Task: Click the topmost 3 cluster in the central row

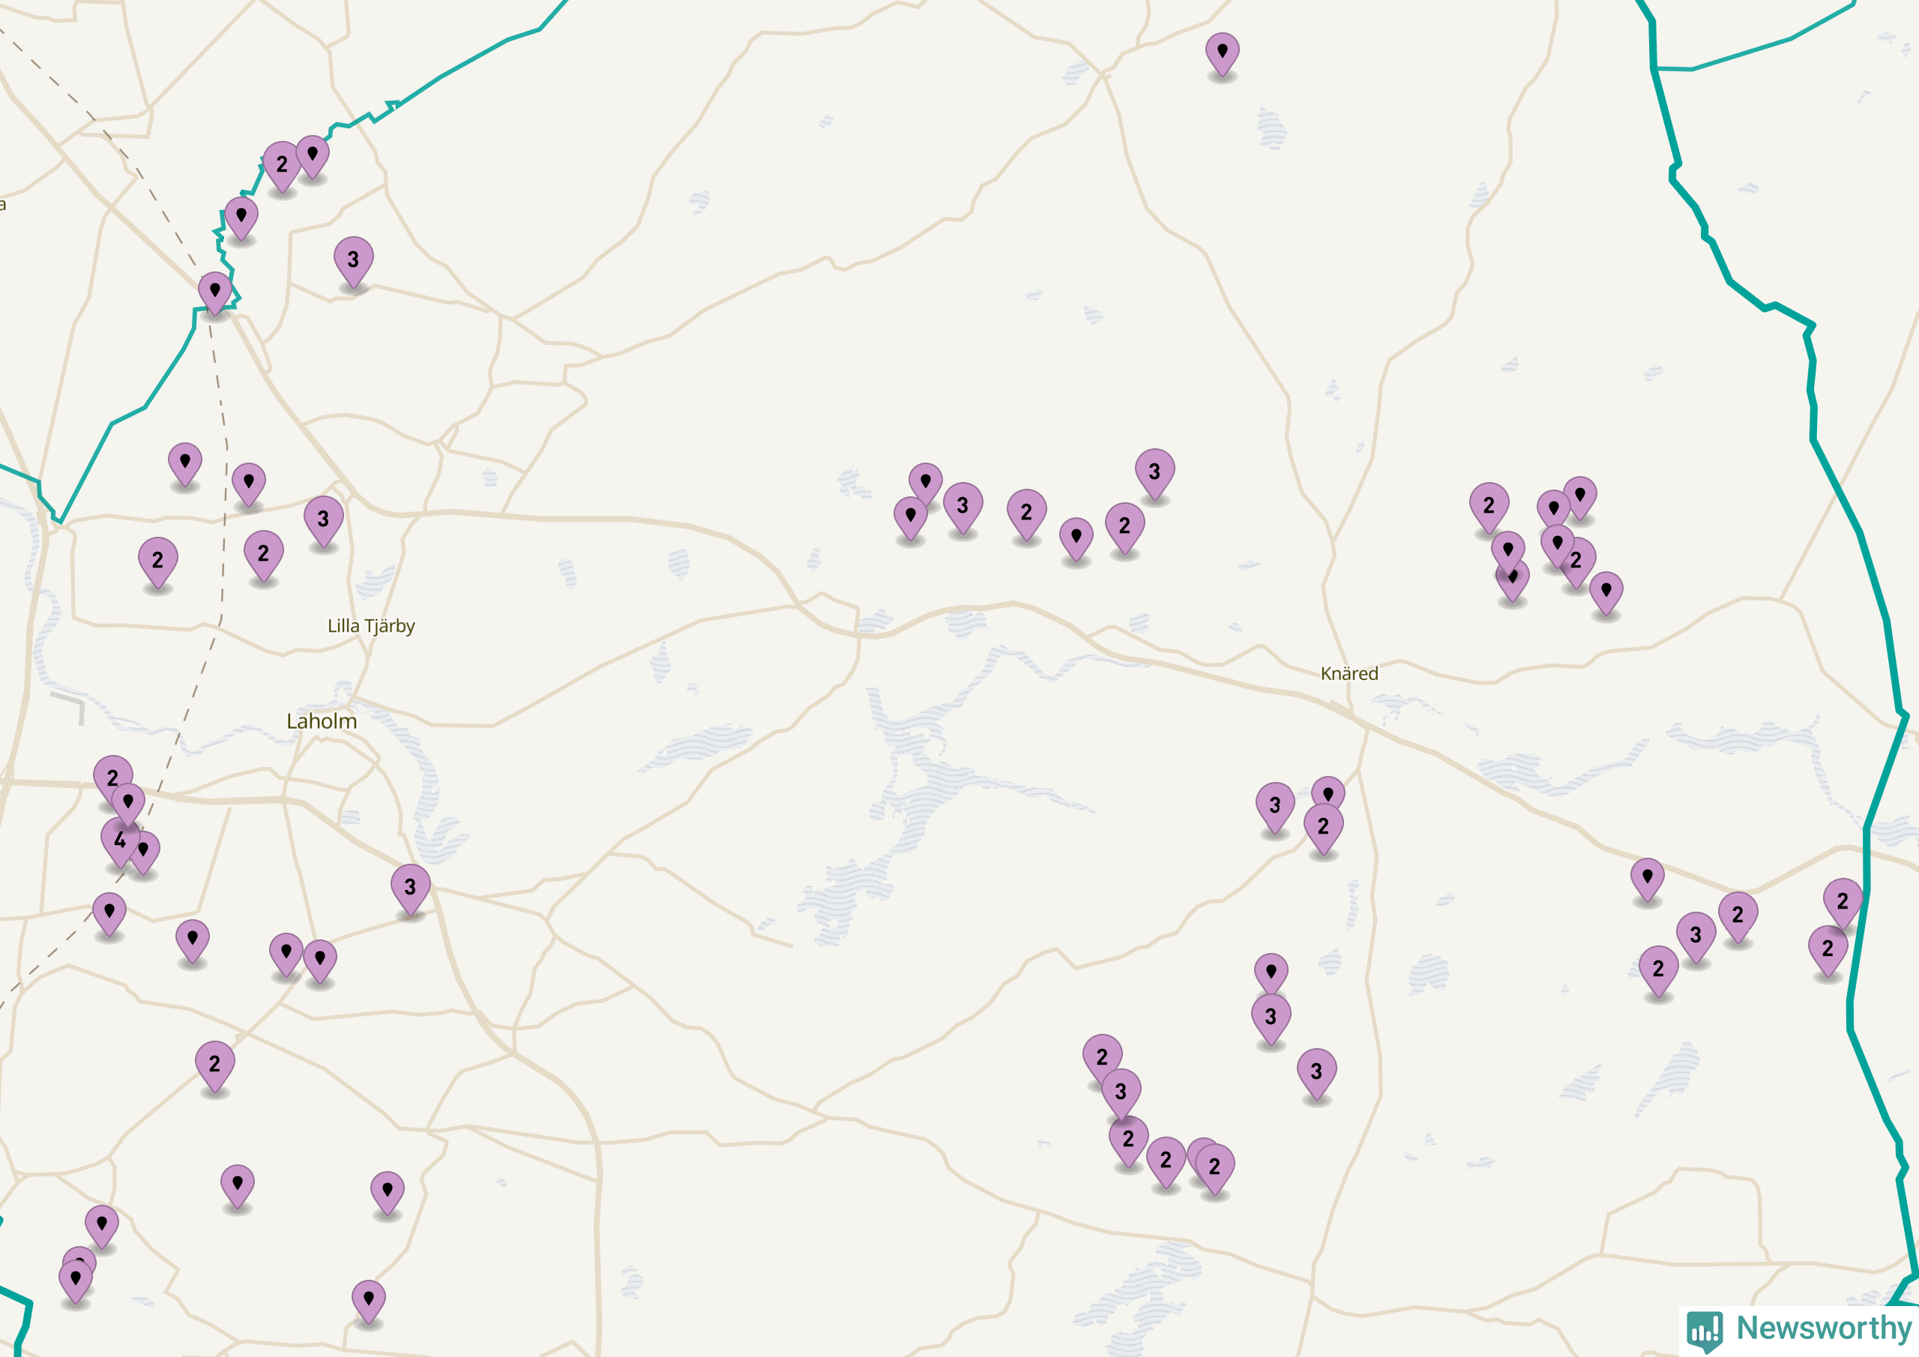Action: (1154, 472)
